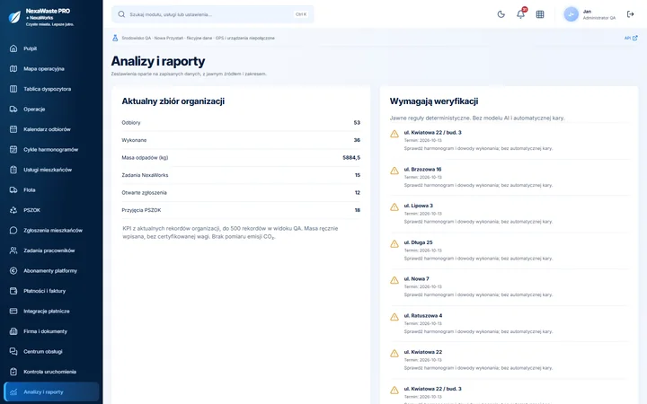Click Cykle harmonogramów schedule icon
The width and height of the screenshot is (647, 404).
13,149
